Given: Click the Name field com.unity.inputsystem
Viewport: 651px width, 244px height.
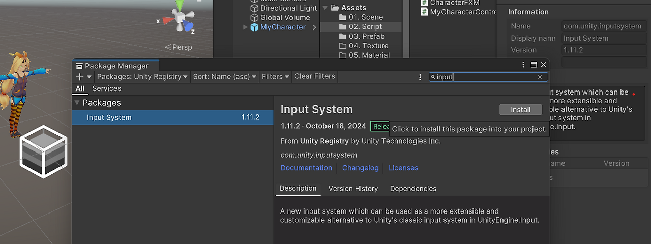Looking at the screenshot, I should pyautogui.click(x=604, y=26).
